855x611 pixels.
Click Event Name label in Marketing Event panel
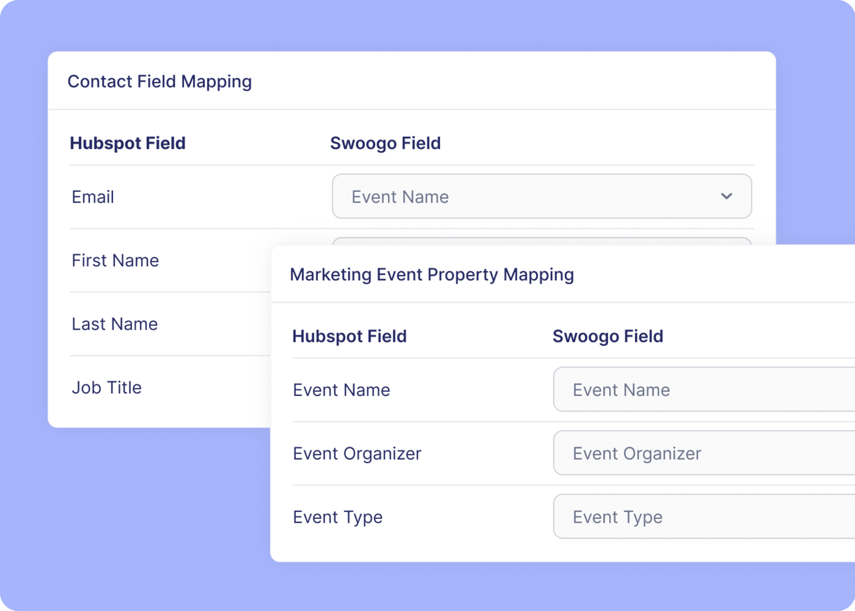click(x=341, y=390)
